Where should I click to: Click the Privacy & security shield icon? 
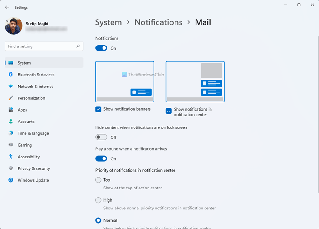click(10, 168)
